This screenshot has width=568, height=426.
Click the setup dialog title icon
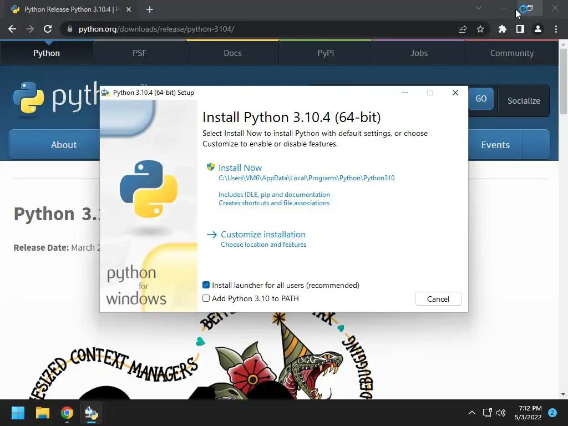point(105,93)
